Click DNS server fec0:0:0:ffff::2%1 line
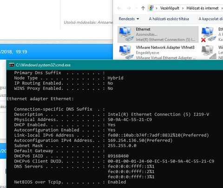223x188 pixels. pos(131,172)
